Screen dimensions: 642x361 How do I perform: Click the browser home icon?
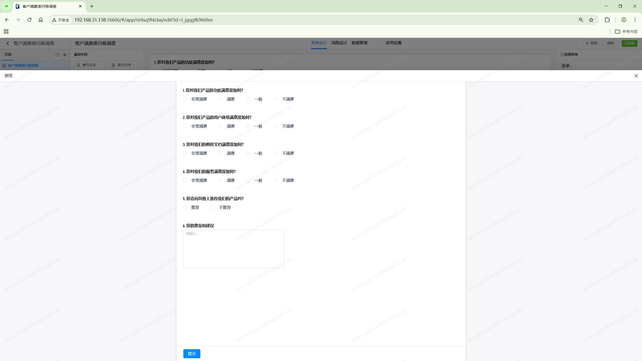click(x=41, y=20)
